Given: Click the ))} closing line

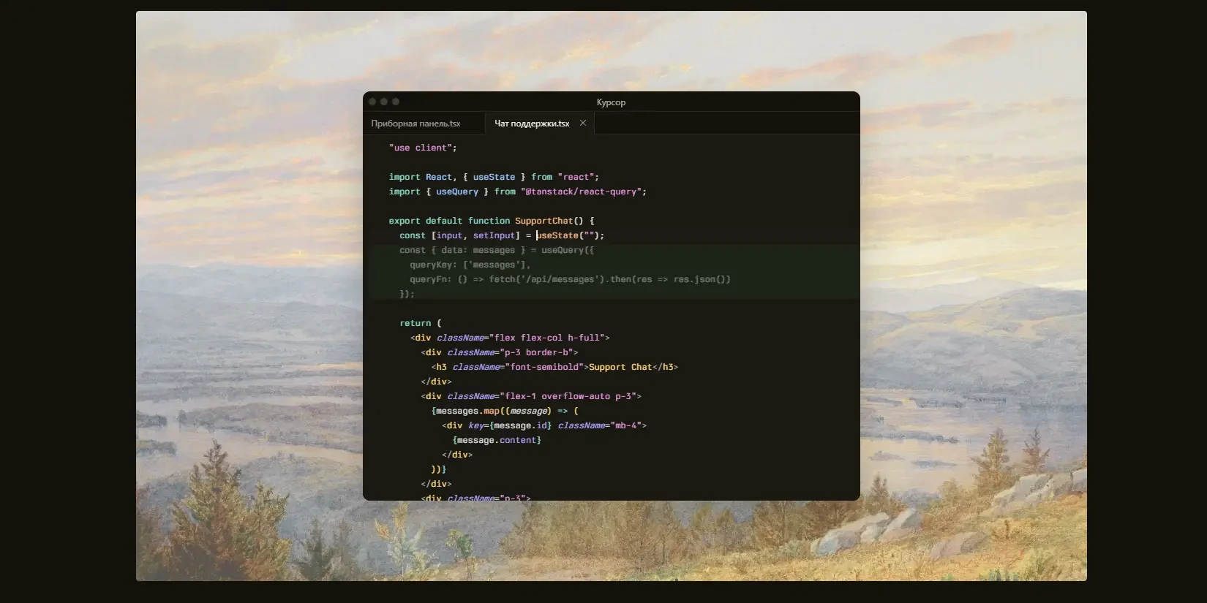Looking at the screenshot, I should click(x=439, y=469).
